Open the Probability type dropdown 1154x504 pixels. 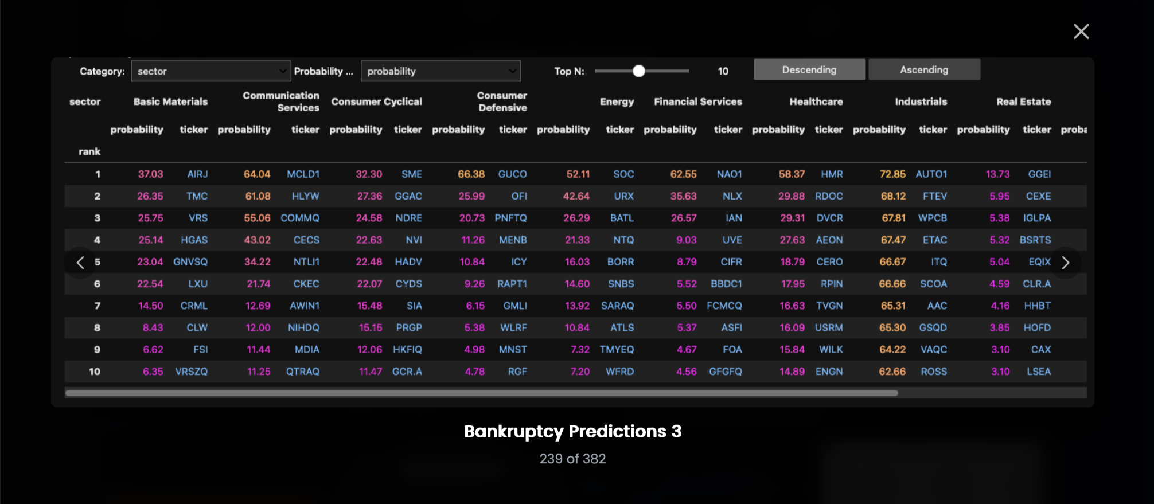[440, 71]
